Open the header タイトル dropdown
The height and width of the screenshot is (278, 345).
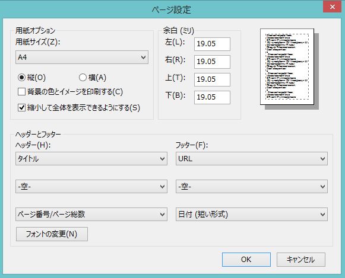pos(91,158)
